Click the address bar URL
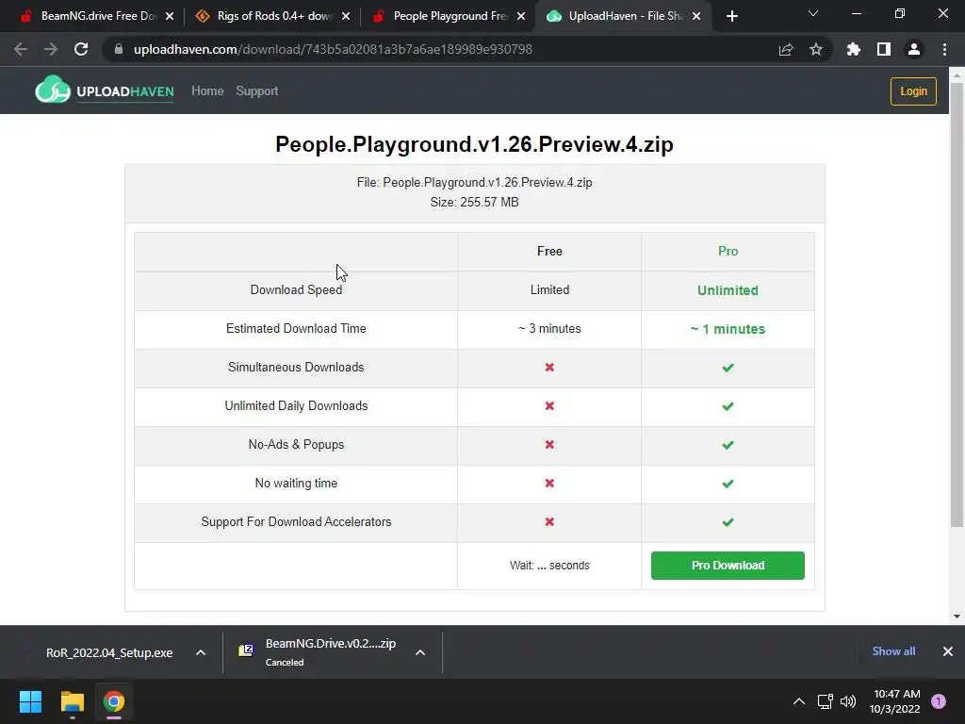965x724 pixels. [x=333, y=49]
